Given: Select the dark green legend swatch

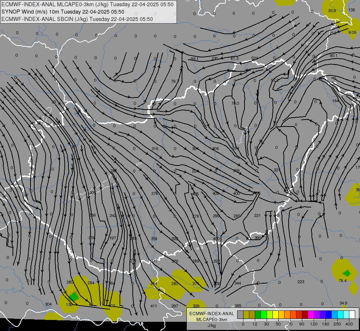Looking at the screenshot, I should 258,315.
